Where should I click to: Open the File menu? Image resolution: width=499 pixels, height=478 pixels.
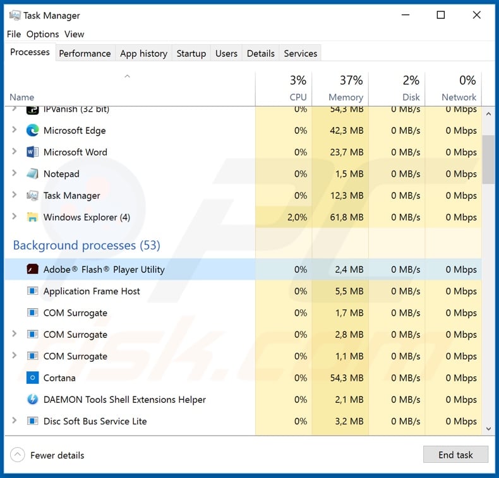[x=14, y=34]
